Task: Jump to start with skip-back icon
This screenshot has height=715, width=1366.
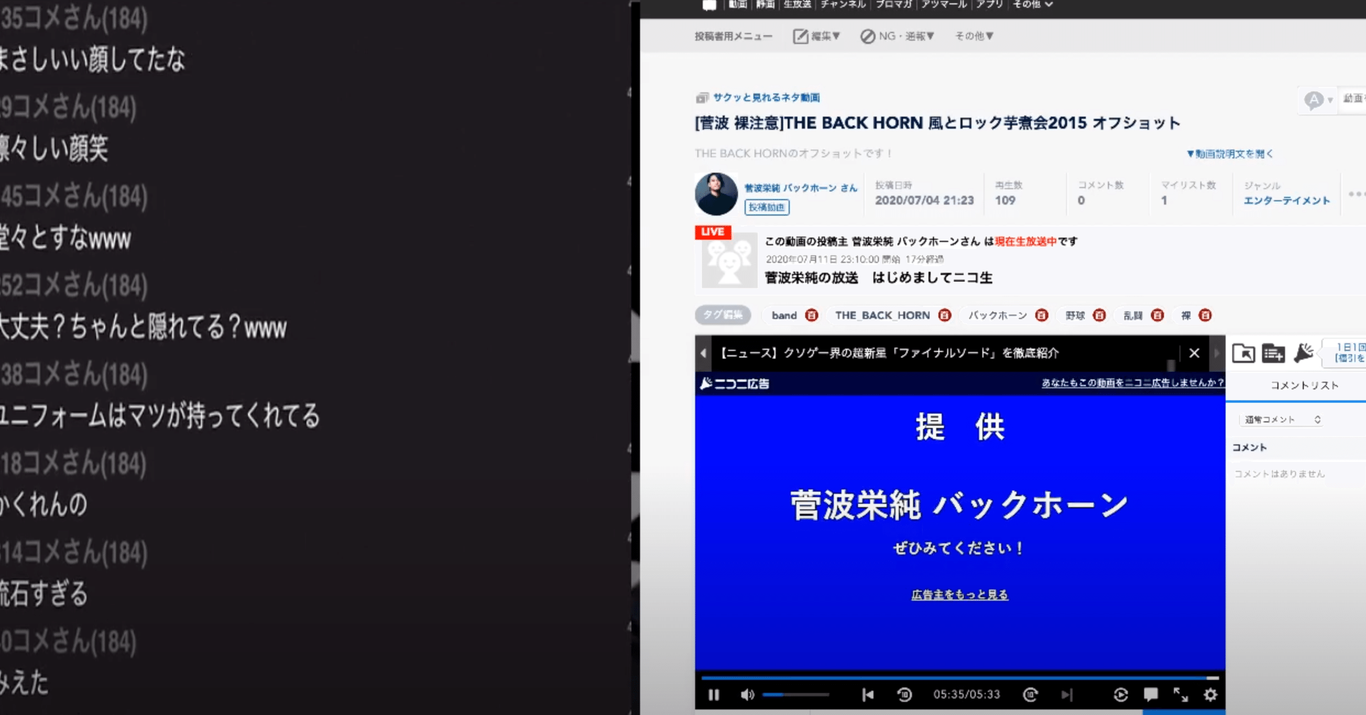Action: (868, 695)
